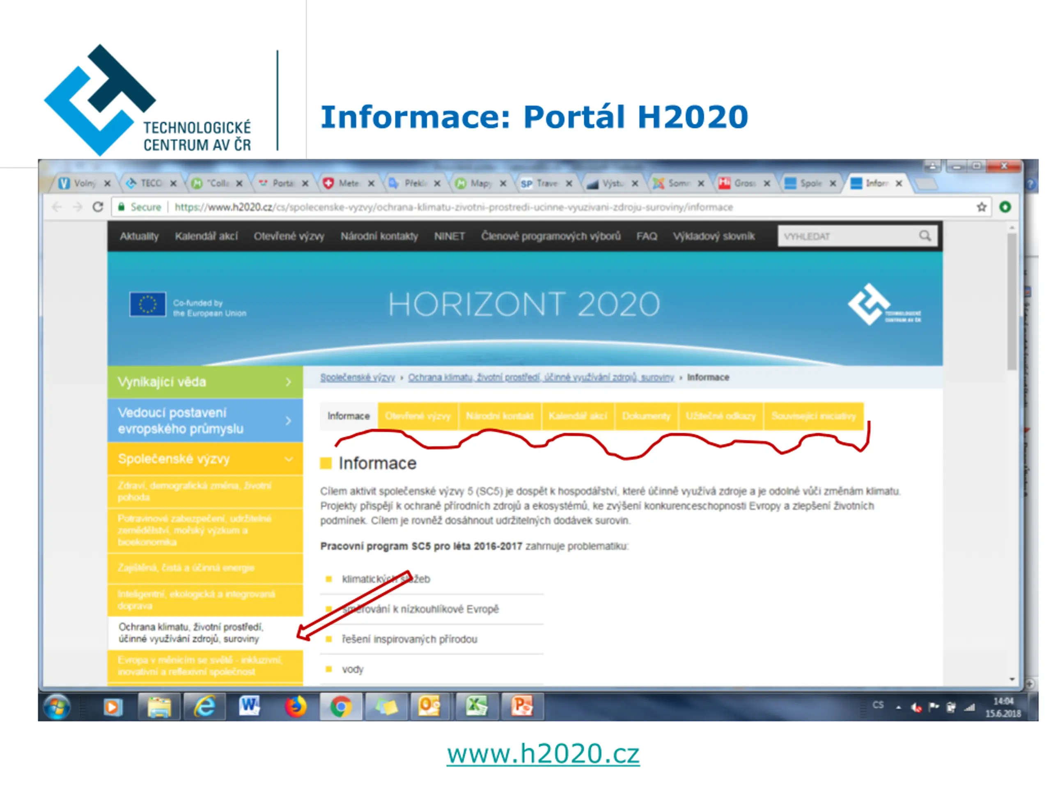Open Zdraví, demografická změna sidebar item
1051x788 pixels.
point(205,492)
